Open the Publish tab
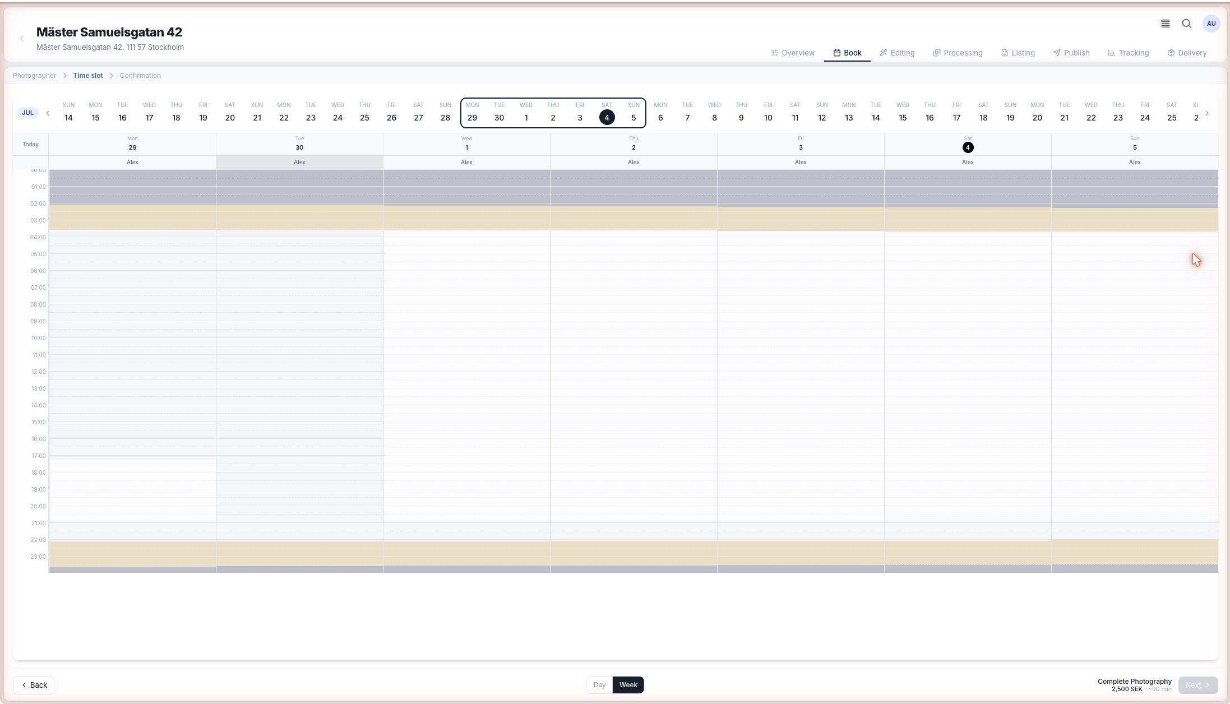This screenshot has width=1230, height=704. (x=1071, y=53)
